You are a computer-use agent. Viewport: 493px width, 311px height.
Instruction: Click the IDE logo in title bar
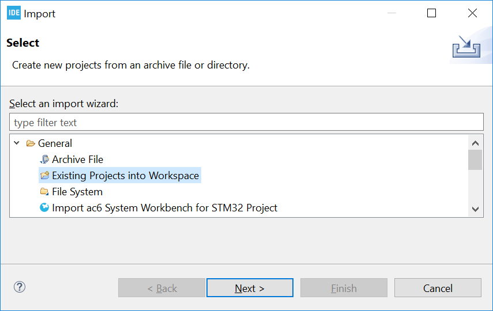pyautogui.click(x=13, y=13)
